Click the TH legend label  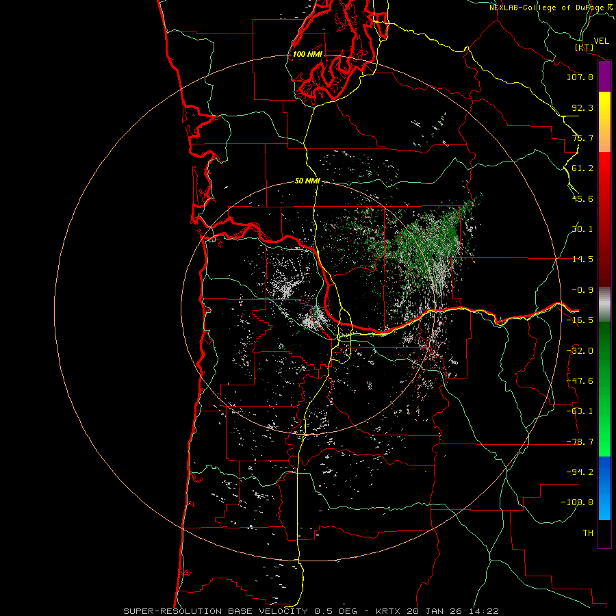(588, 533)
